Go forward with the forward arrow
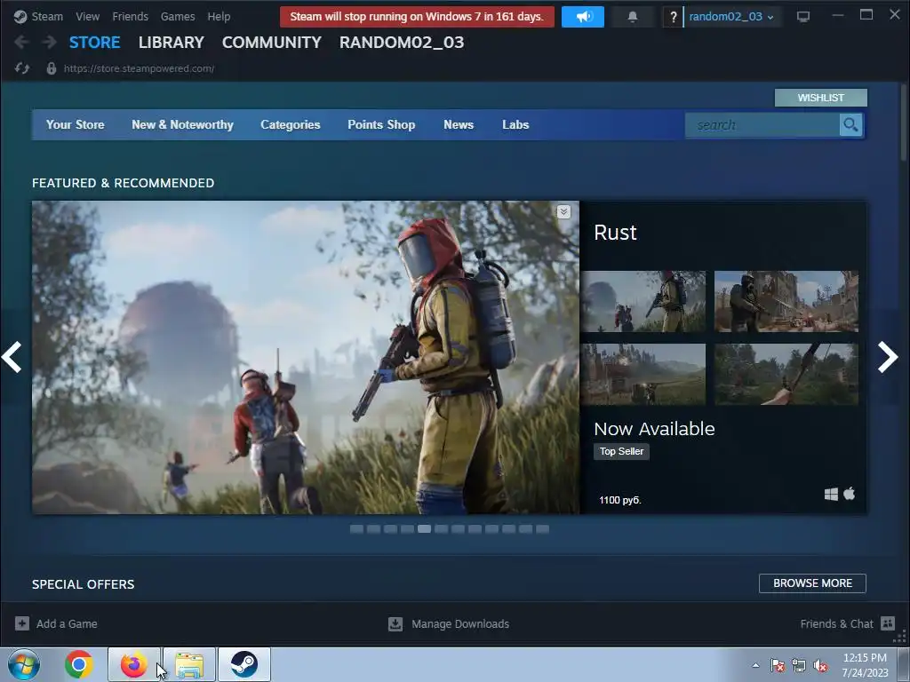The image size is (910, 682). coord(50,42)
